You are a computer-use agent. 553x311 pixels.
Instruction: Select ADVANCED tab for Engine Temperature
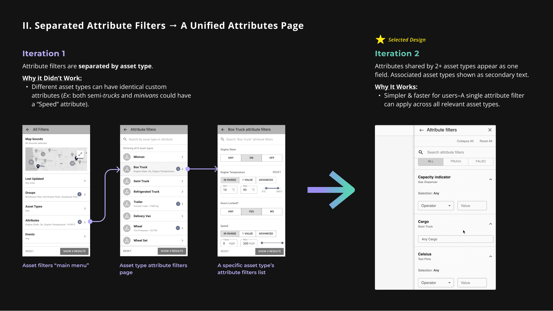coord(266,180)
